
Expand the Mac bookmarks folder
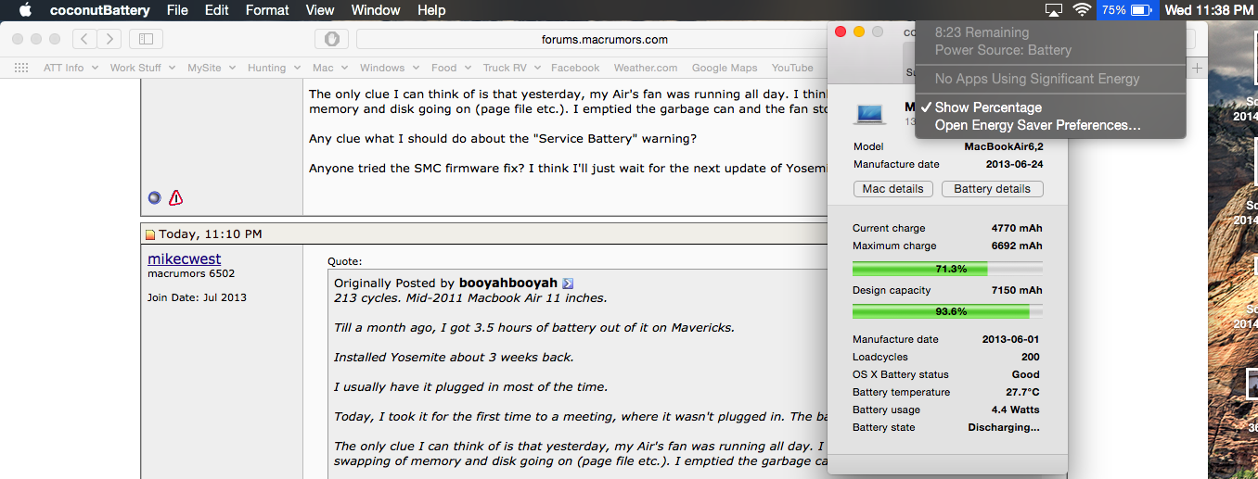pyautogui.click(x=330, y=68)
